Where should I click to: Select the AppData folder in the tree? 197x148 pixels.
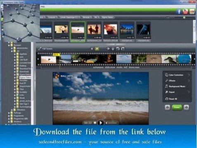(23, 54)
